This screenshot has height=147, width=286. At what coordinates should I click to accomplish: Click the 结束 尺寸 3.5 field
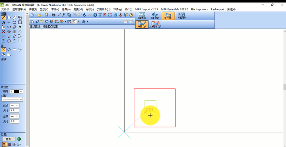click(x=15, y=122)
